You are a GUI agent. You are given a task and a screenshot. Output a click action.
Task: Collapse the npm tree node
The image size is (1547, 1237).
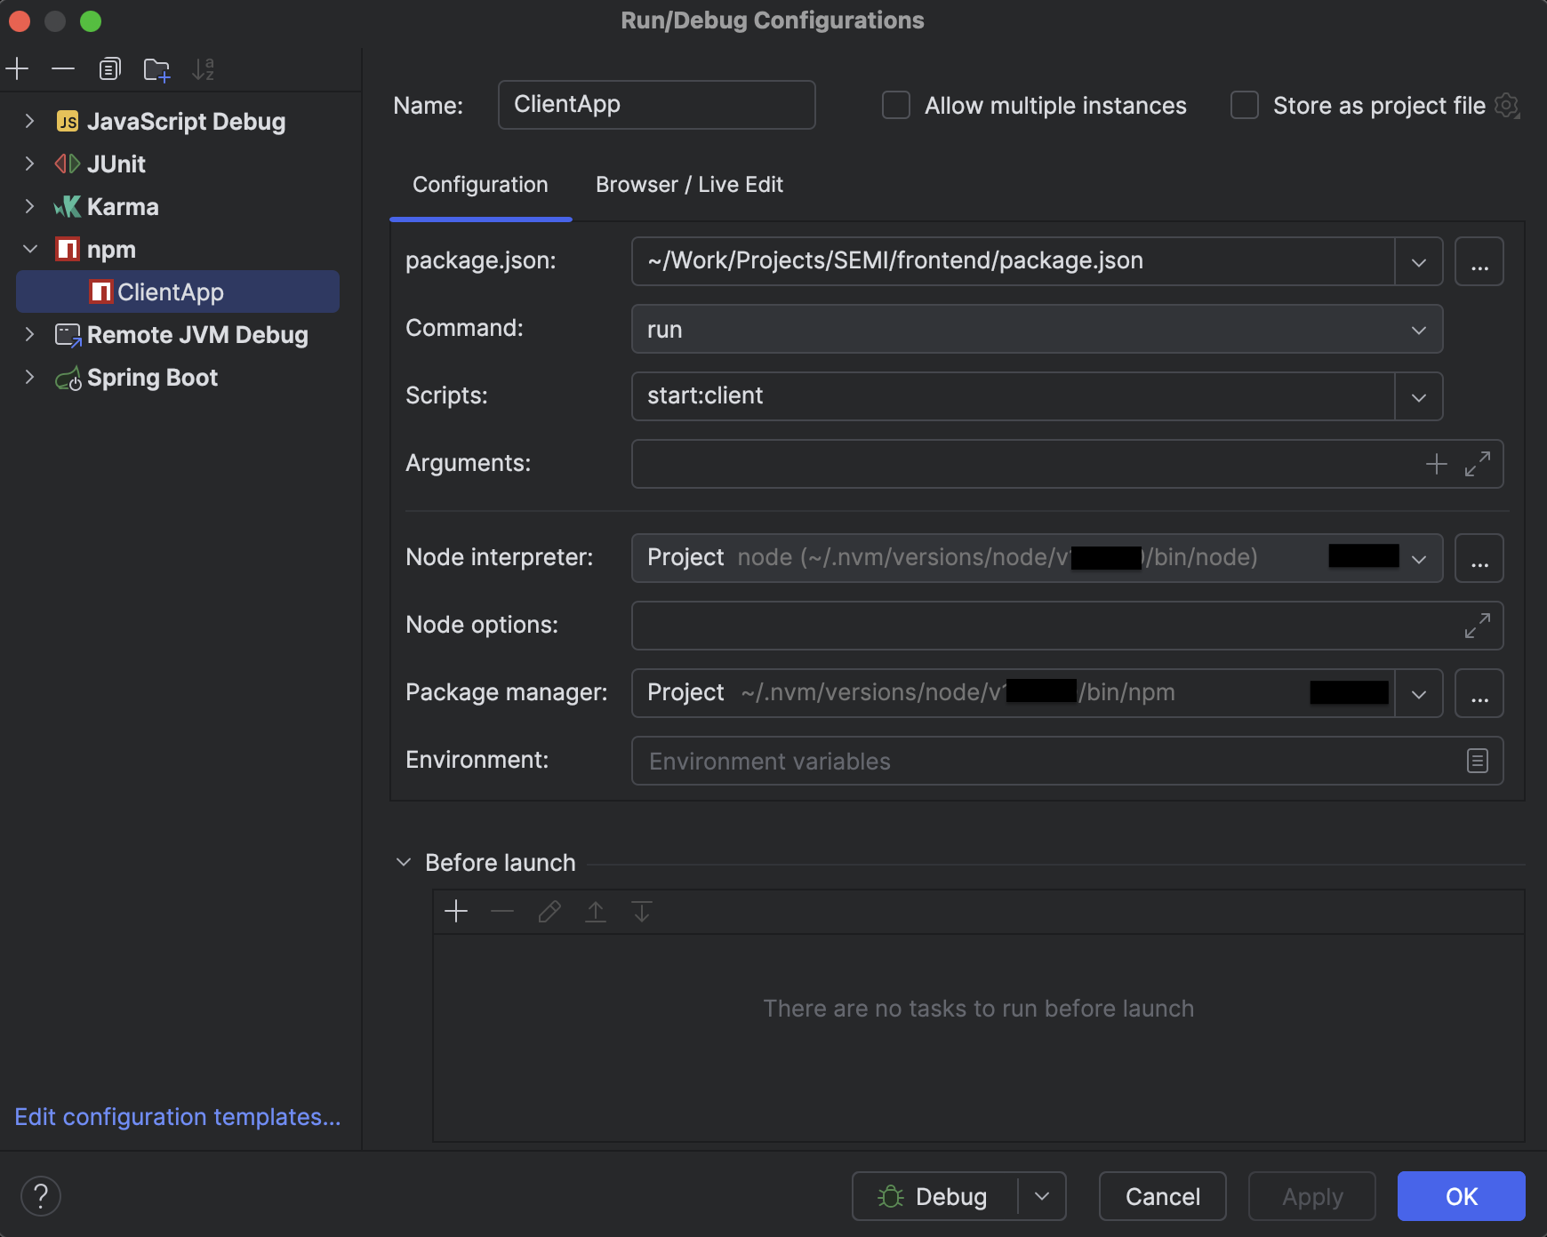click(29, 250)
